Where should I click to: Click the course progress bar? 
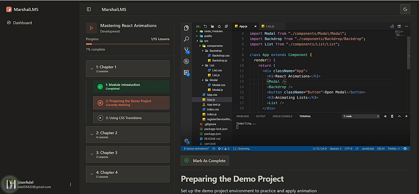127,44
